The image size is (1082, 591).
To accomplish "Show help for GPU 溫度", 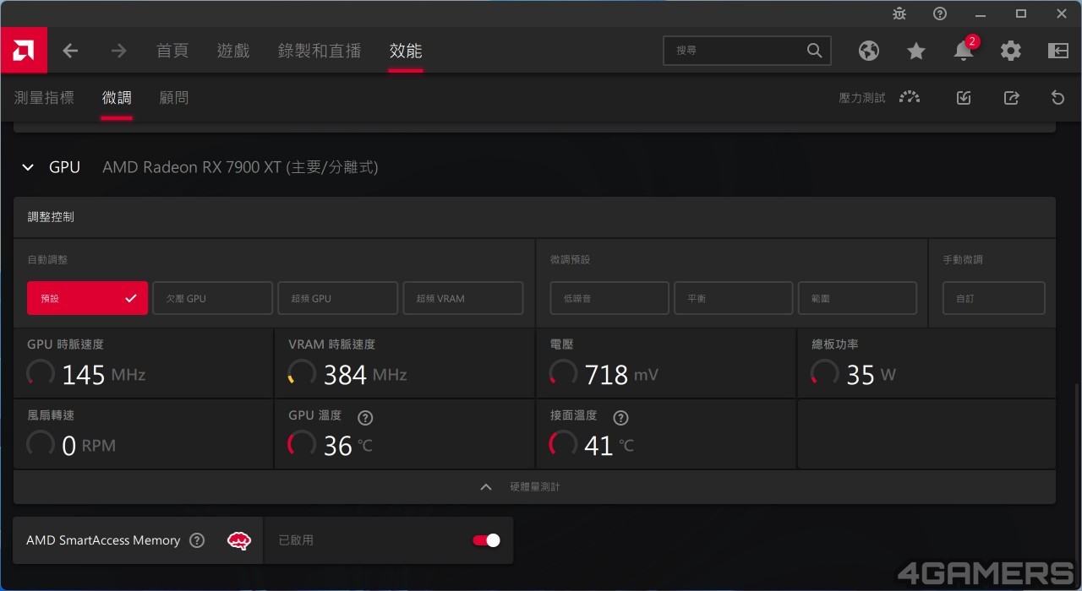I will 365,417.
